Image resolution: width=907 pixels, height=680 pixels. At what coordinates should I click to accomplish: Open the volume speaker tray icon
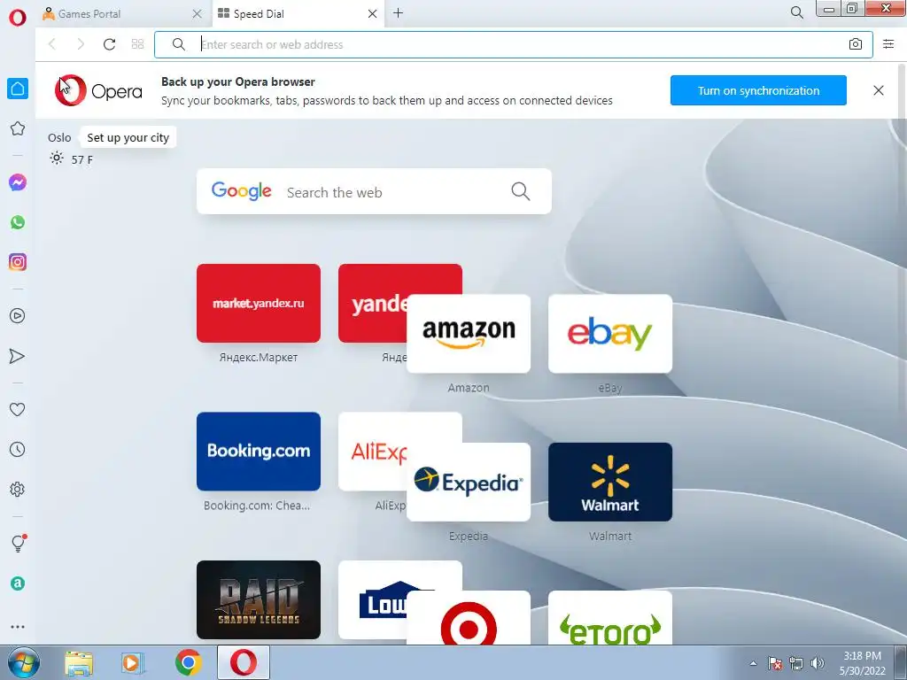click(x=818, y=663)
